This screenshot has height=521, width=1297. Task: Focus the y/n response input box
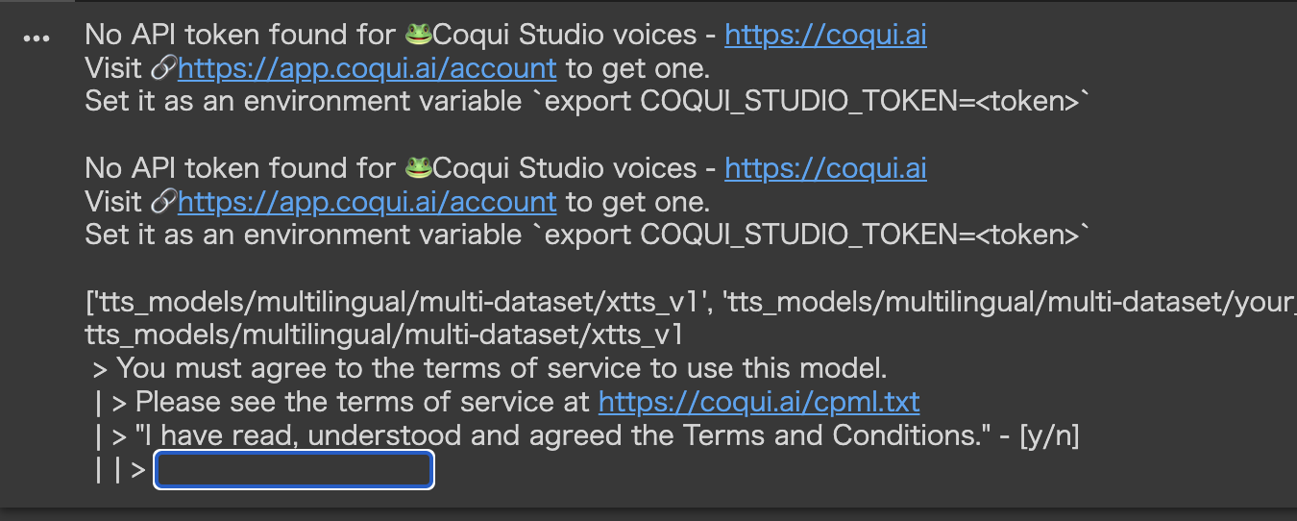point(294,470)
